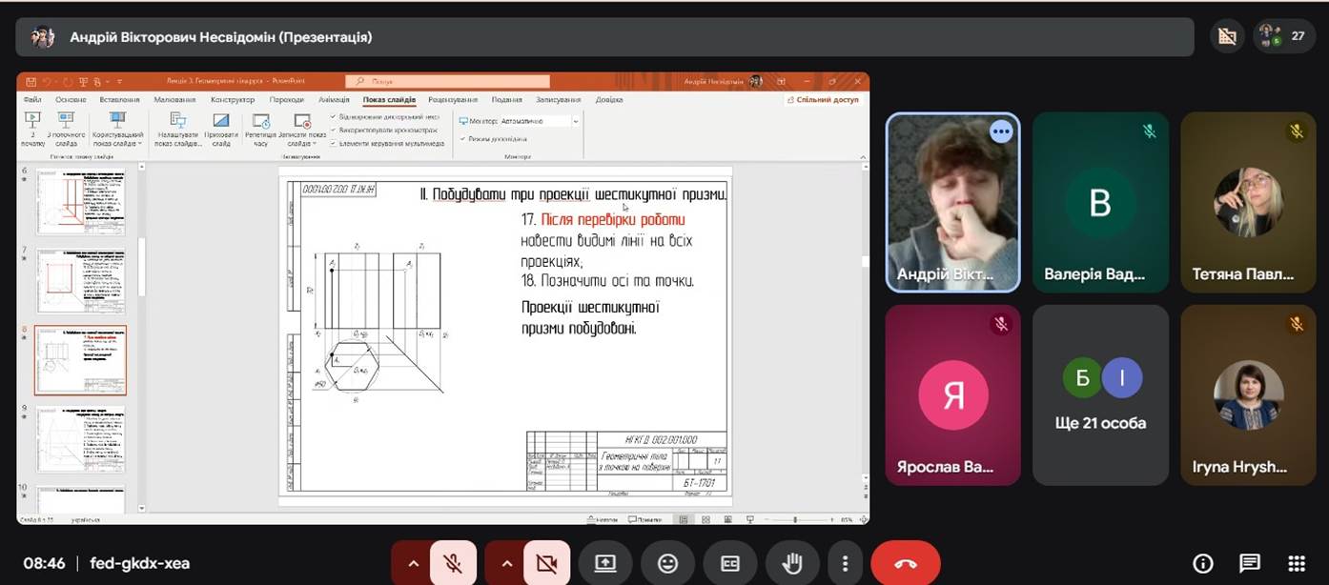Select Ярослав's participant tile
The height and width of the screenshot is (585, 1329).
(952, 395)
